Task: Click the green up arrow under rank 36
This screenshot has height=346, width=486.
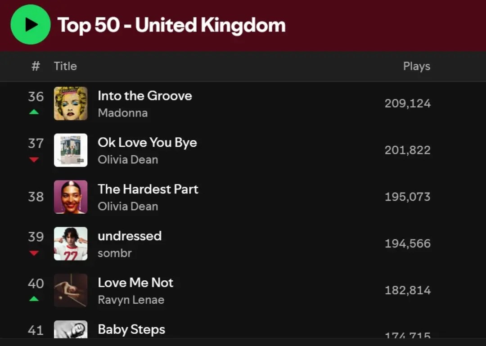Action: pyautogui.click(x=34, y=112)
